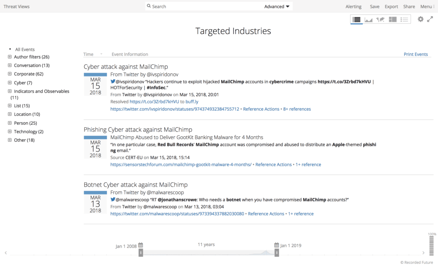Focus the Search input field
Viewport: 438px width, 266px height.
[x=207, y=6]
